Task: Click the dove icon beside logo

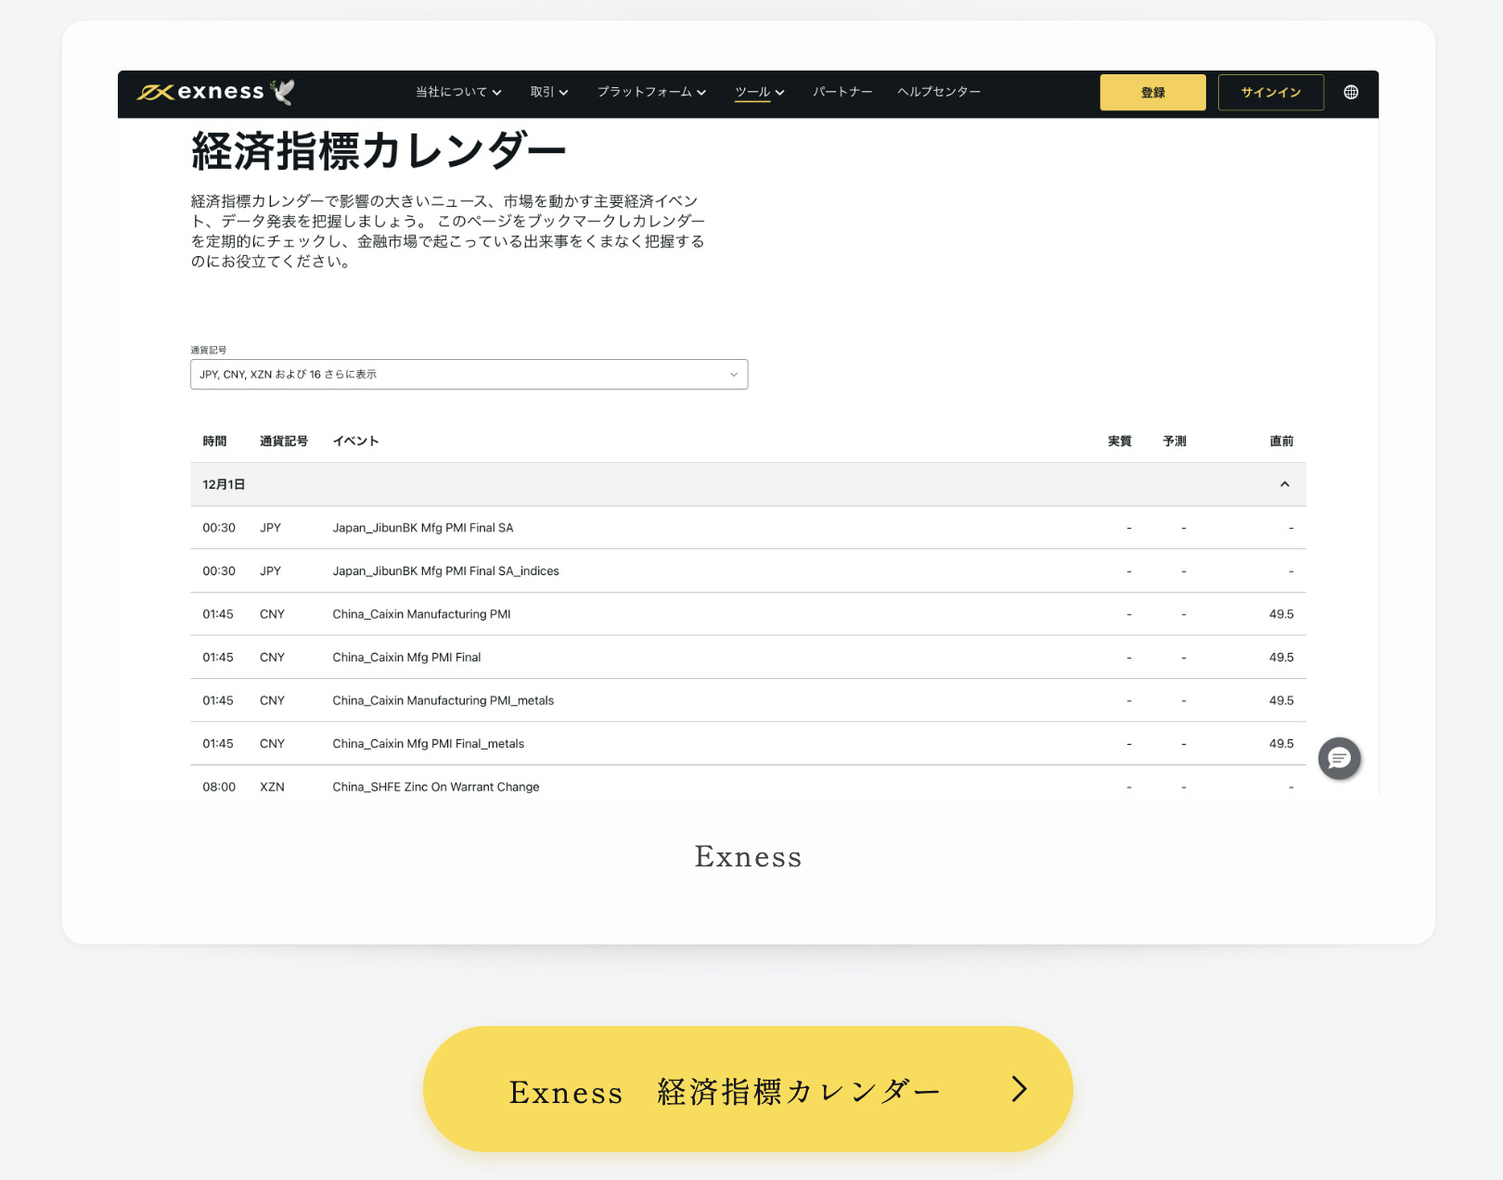Action: [283, 91]
